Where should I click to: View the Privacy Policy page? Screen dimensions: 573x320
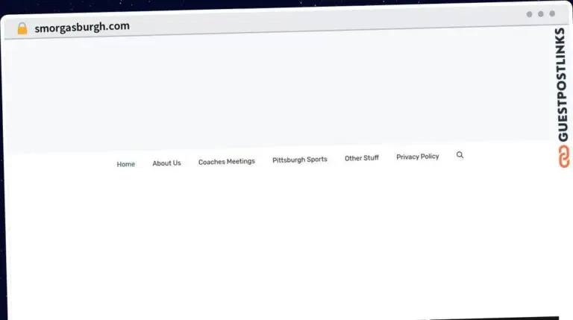tap(417, 157)
